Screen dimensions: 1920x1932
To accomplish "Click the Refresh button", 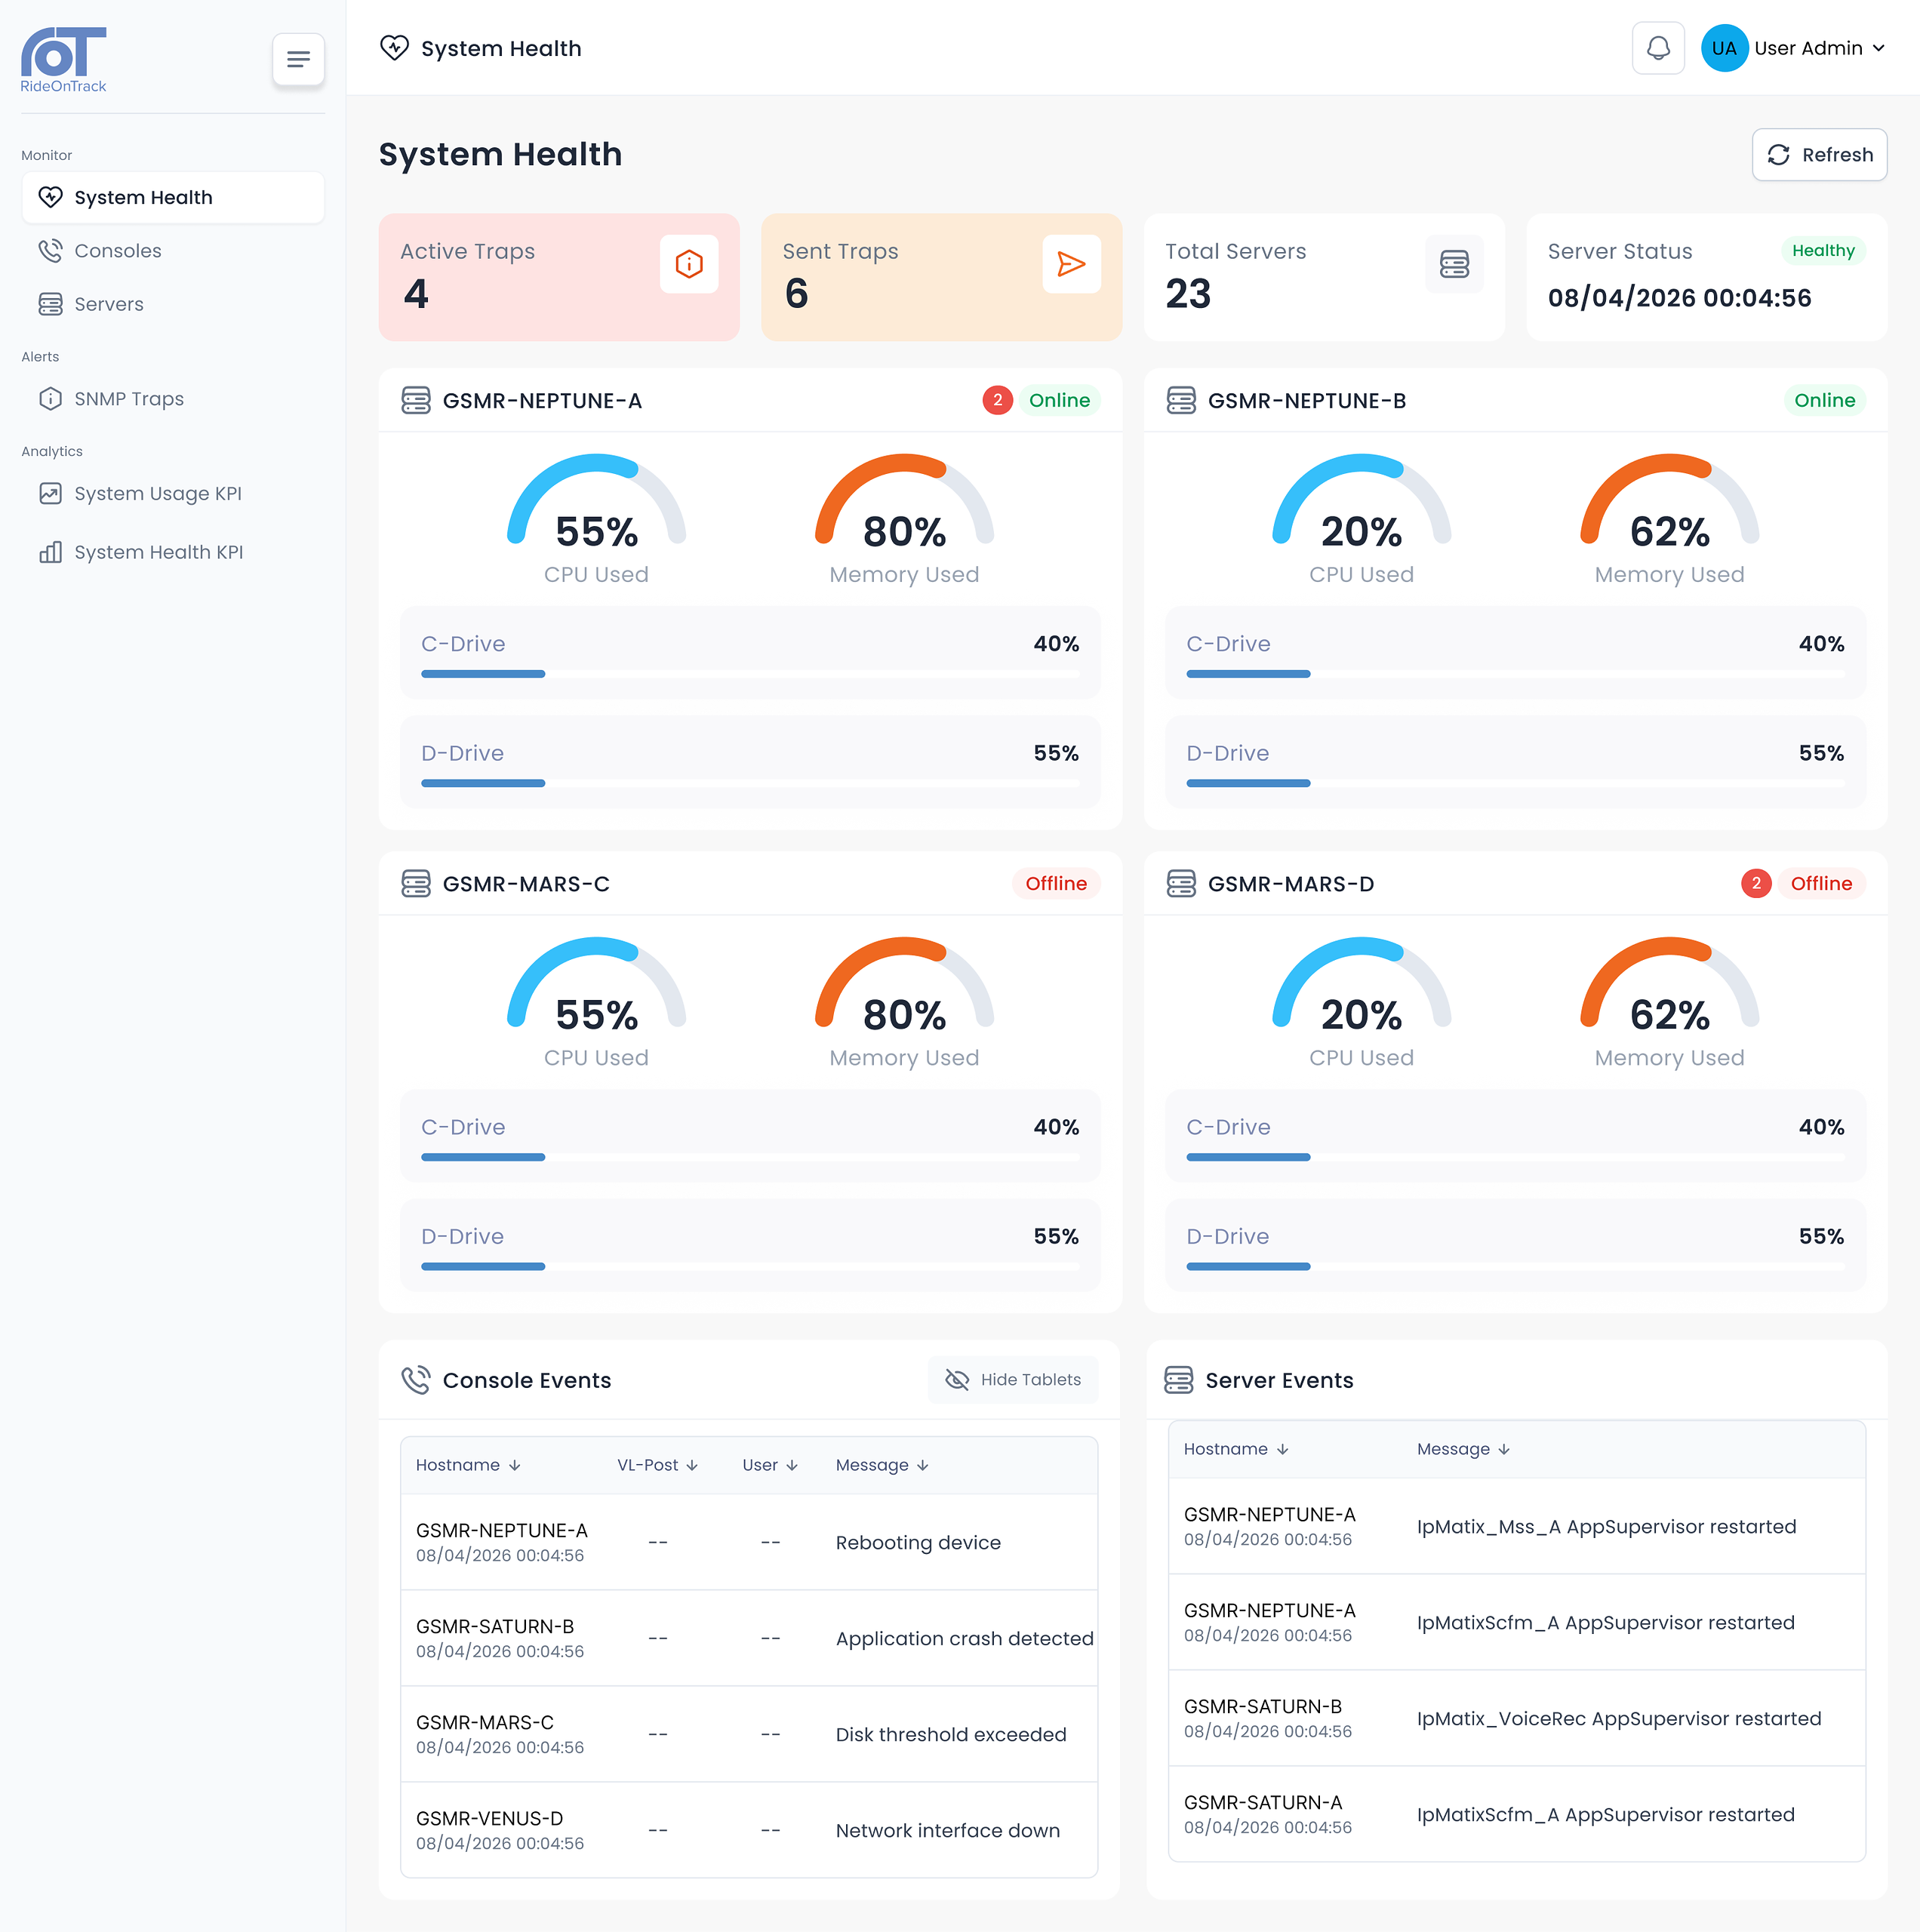I will click(x=1820, y=155).
